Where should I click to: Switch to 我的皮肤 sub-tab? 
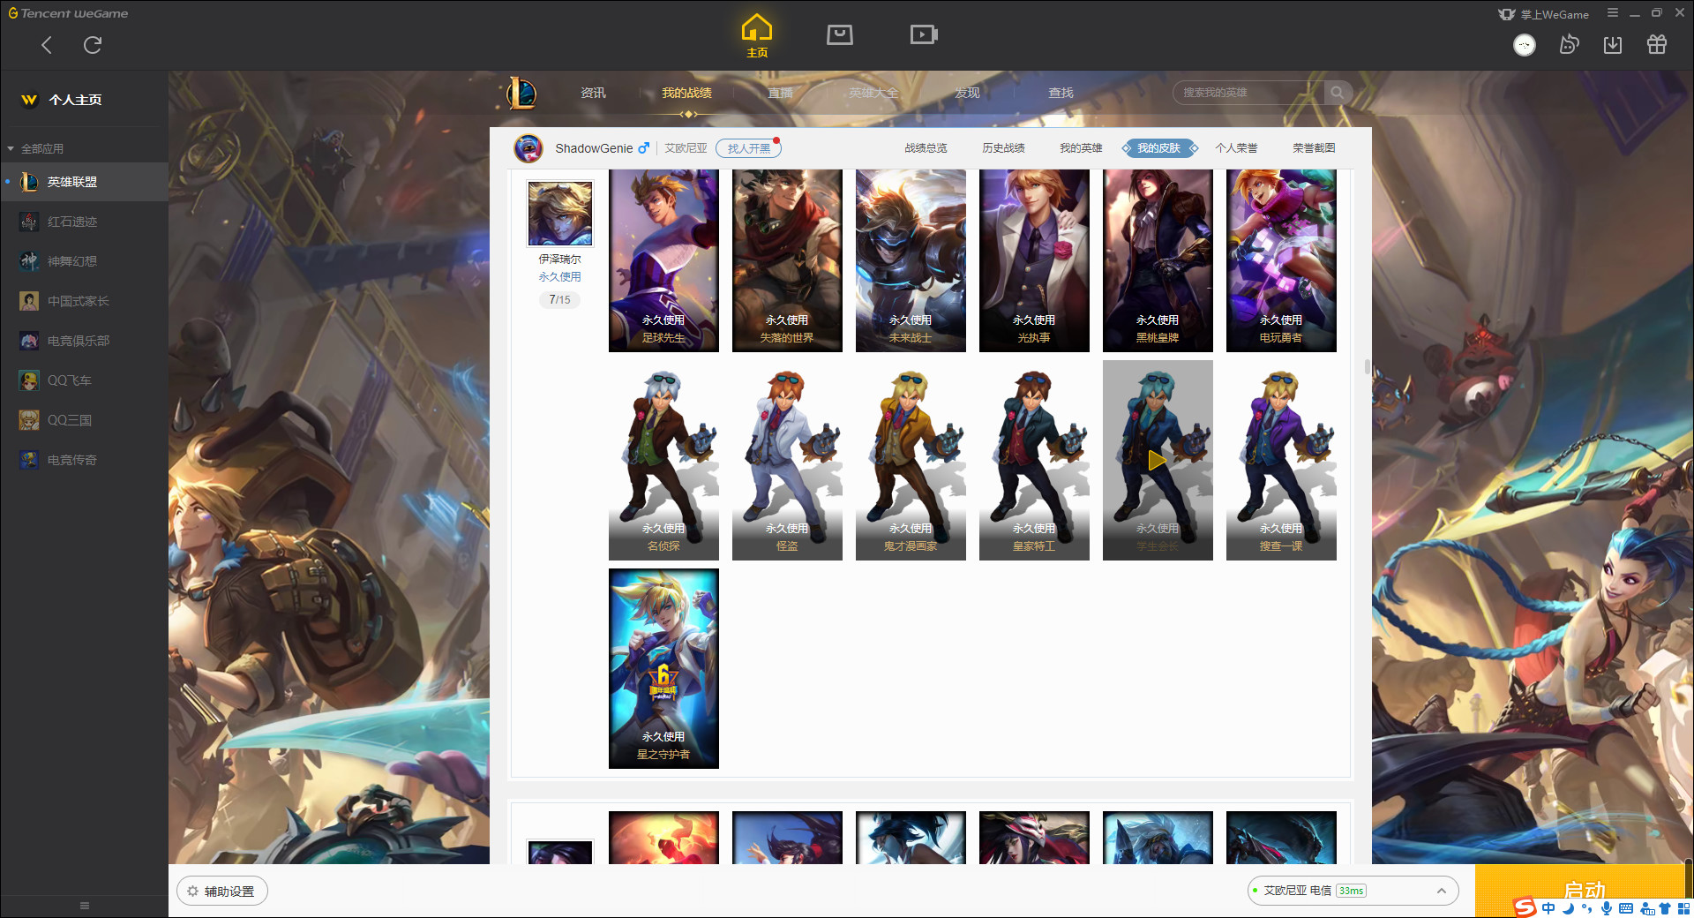1158,148
